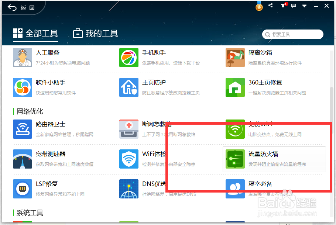Click 快速启动您常用软件 description
Screen dimensions: 336x225
[x=56, y=93]
